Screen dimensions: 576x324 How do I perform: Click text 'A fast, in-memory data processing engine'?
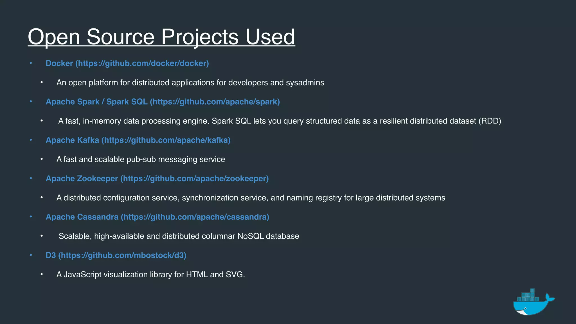pyautogui.click(x=134, y=121)
